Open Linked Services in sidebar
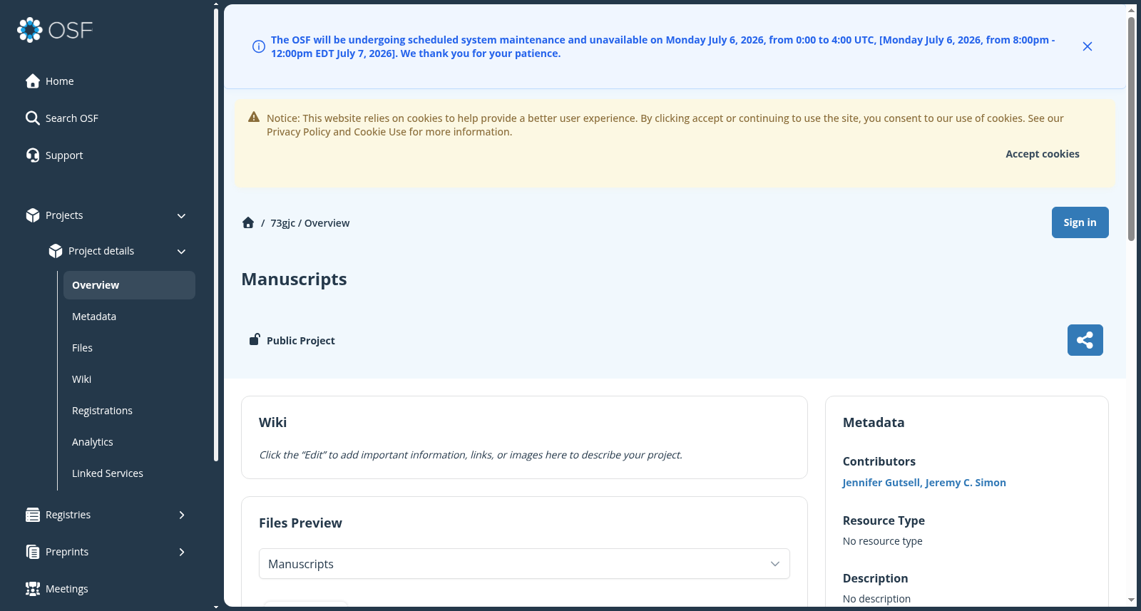1141x611 pixels. (x=107, y=473)
